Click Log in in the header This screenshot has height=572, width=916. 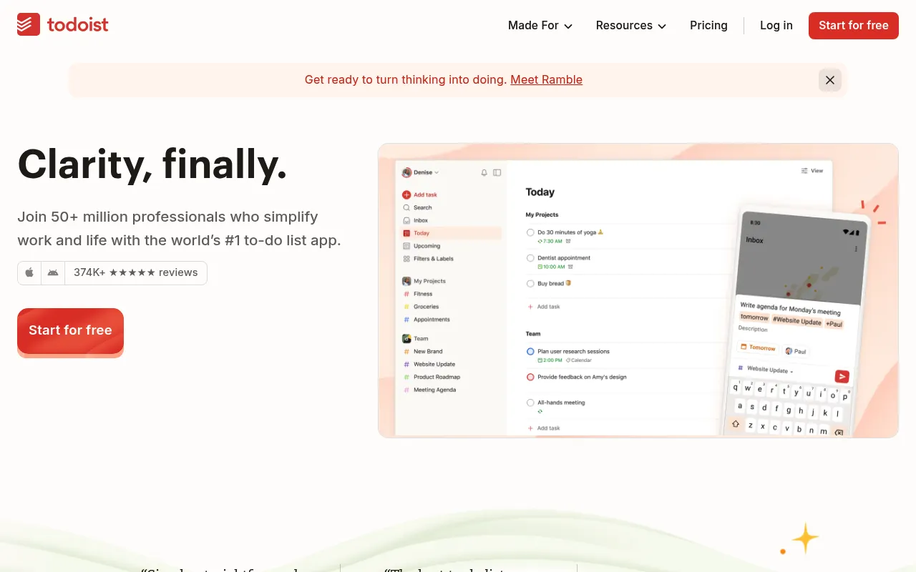pos(776,25)
